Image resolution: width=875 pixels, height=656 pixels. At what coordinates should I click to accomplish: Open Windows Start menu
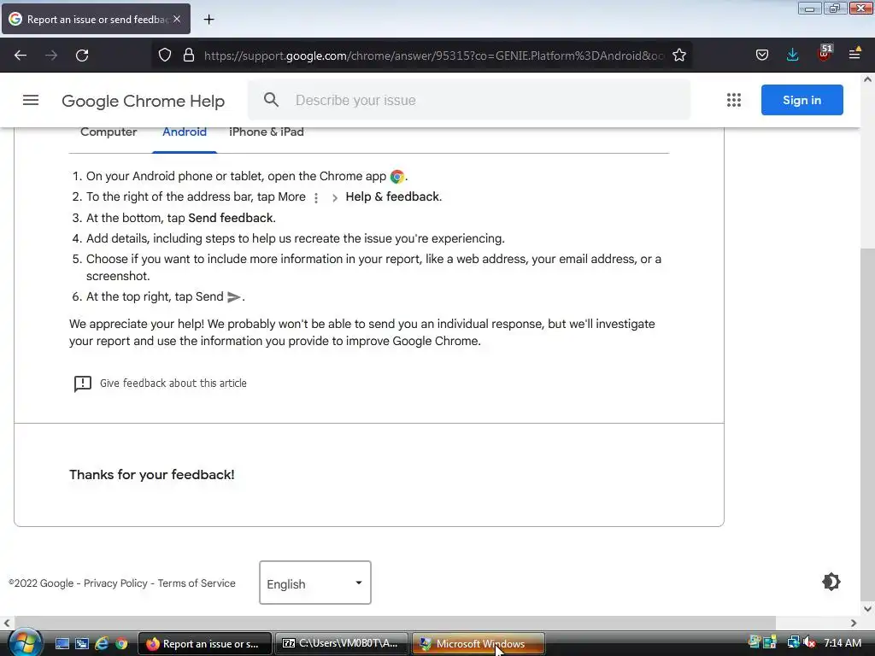pyautogui.click(x=25, y=642)
